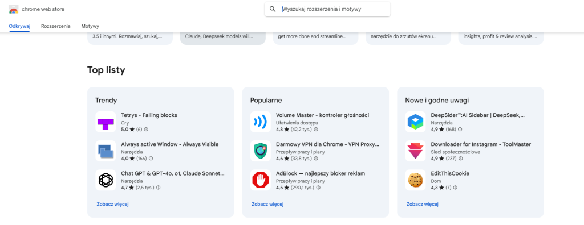Open the Always active Window extension icon
The height and width of the screenshot is (225, 584).
coord(106,151)
